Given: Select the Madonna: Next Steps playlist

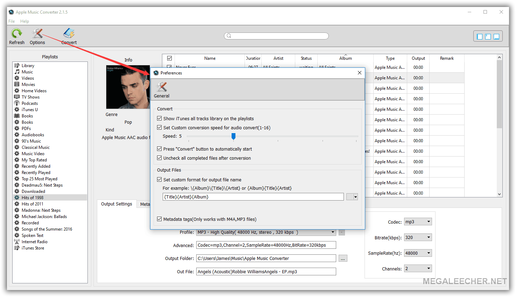Looking at the screenshot, I should (41, 210).
